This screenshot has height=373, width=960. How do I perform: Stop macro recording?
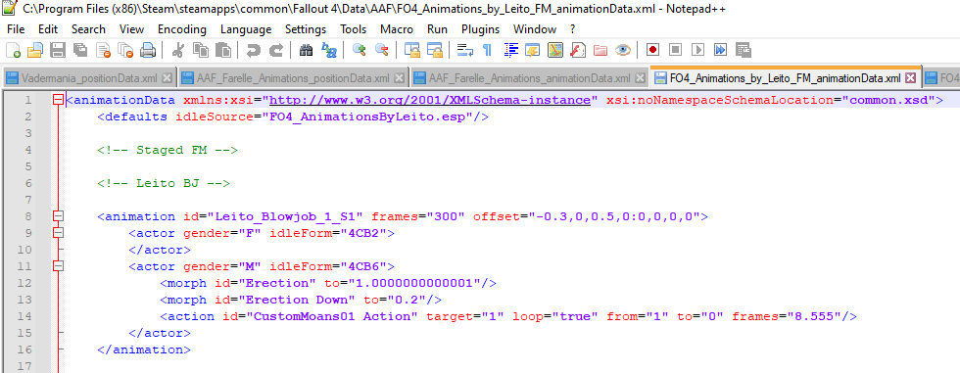click(675, 50)
